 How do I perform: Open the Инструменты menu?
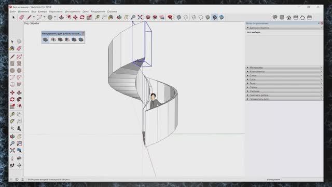(73, 11)
